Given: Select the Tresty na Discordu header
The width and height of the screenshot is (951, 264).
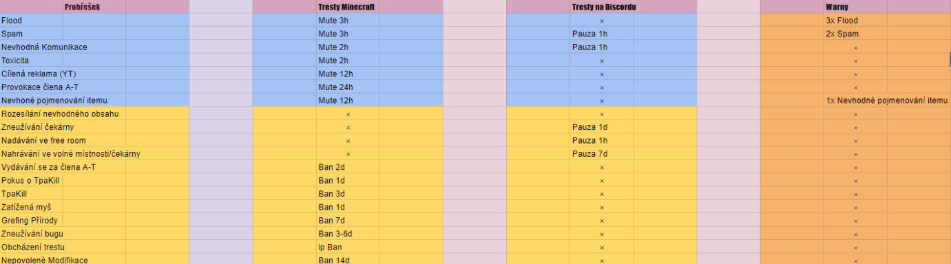Looking at the screenshot, I should pos(602,7).
